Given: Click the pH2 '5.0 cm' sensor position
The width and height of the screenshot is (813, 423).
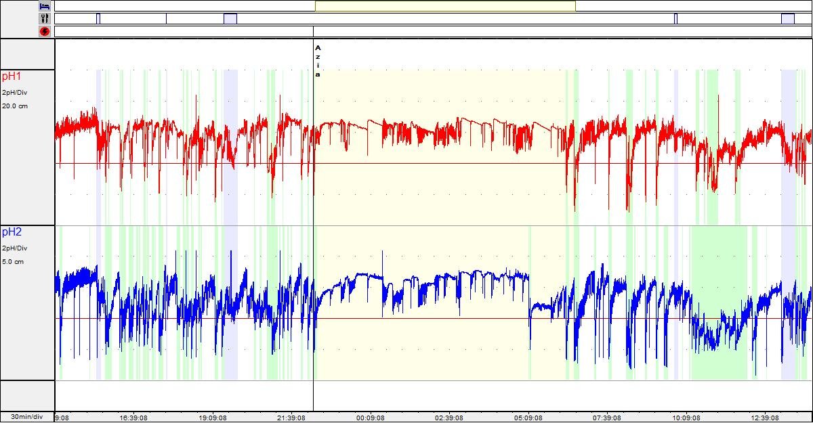Looking at the screenshot, I should (x=12, y=262).
